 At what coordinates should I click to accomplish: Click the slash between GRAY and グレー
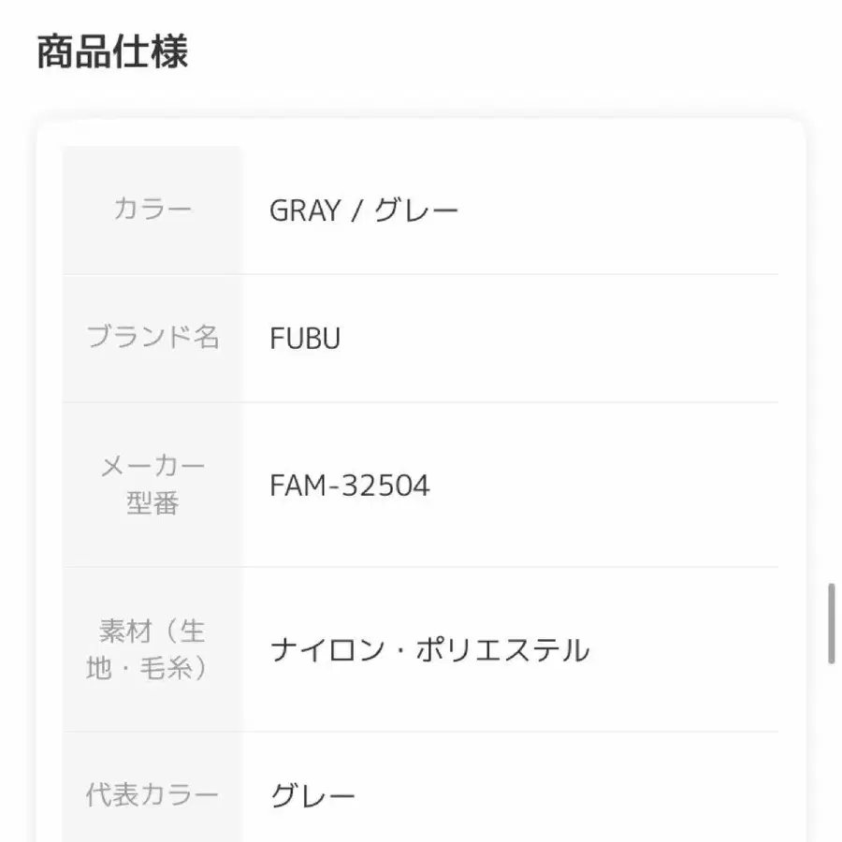pyautogui.click(x=356, y=210)
